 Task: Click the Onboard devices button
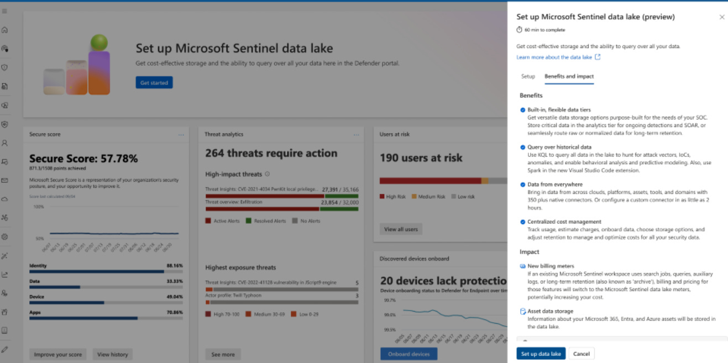tap(408, 354)
